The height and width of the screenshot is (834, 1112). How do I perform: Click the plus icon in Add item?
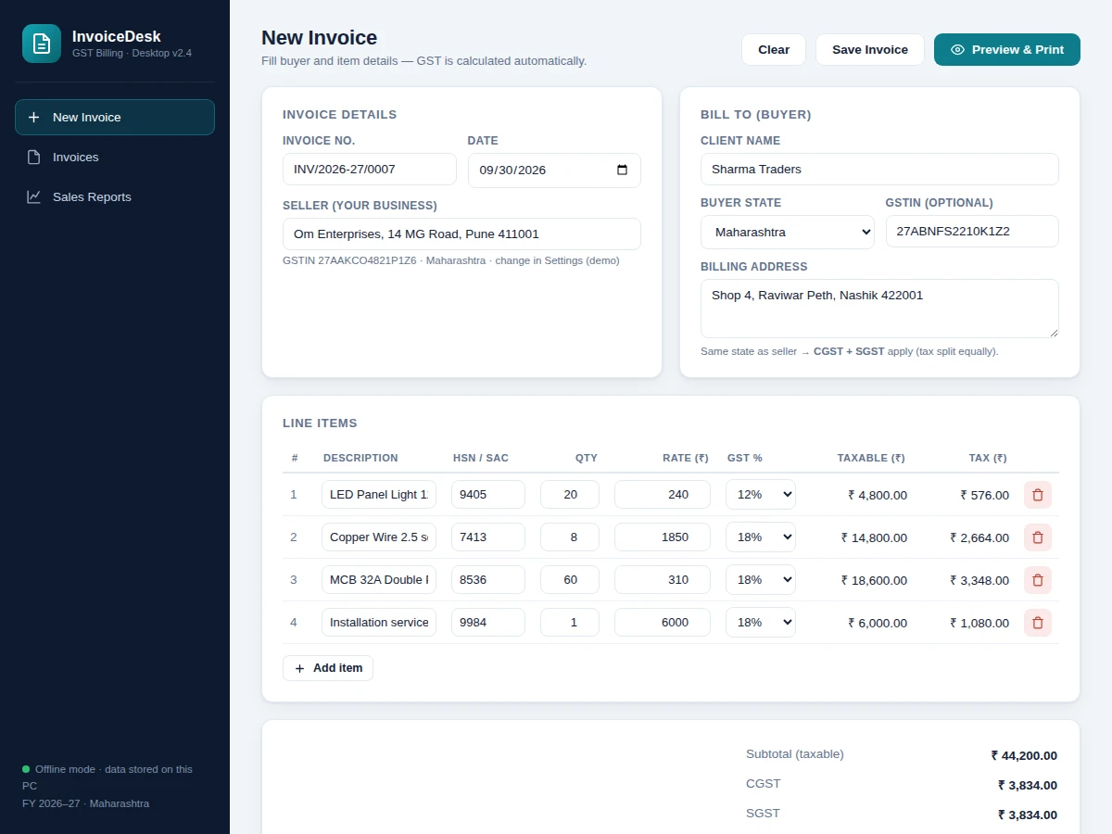299,668
